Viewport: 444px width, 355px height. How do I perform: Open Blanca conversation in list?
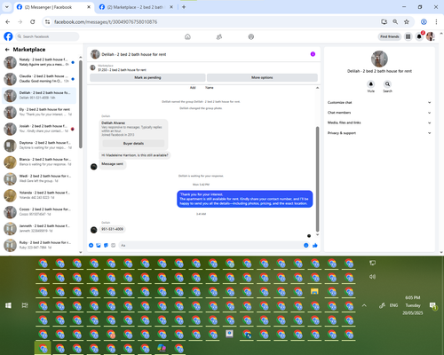click(x=39, y=162)
